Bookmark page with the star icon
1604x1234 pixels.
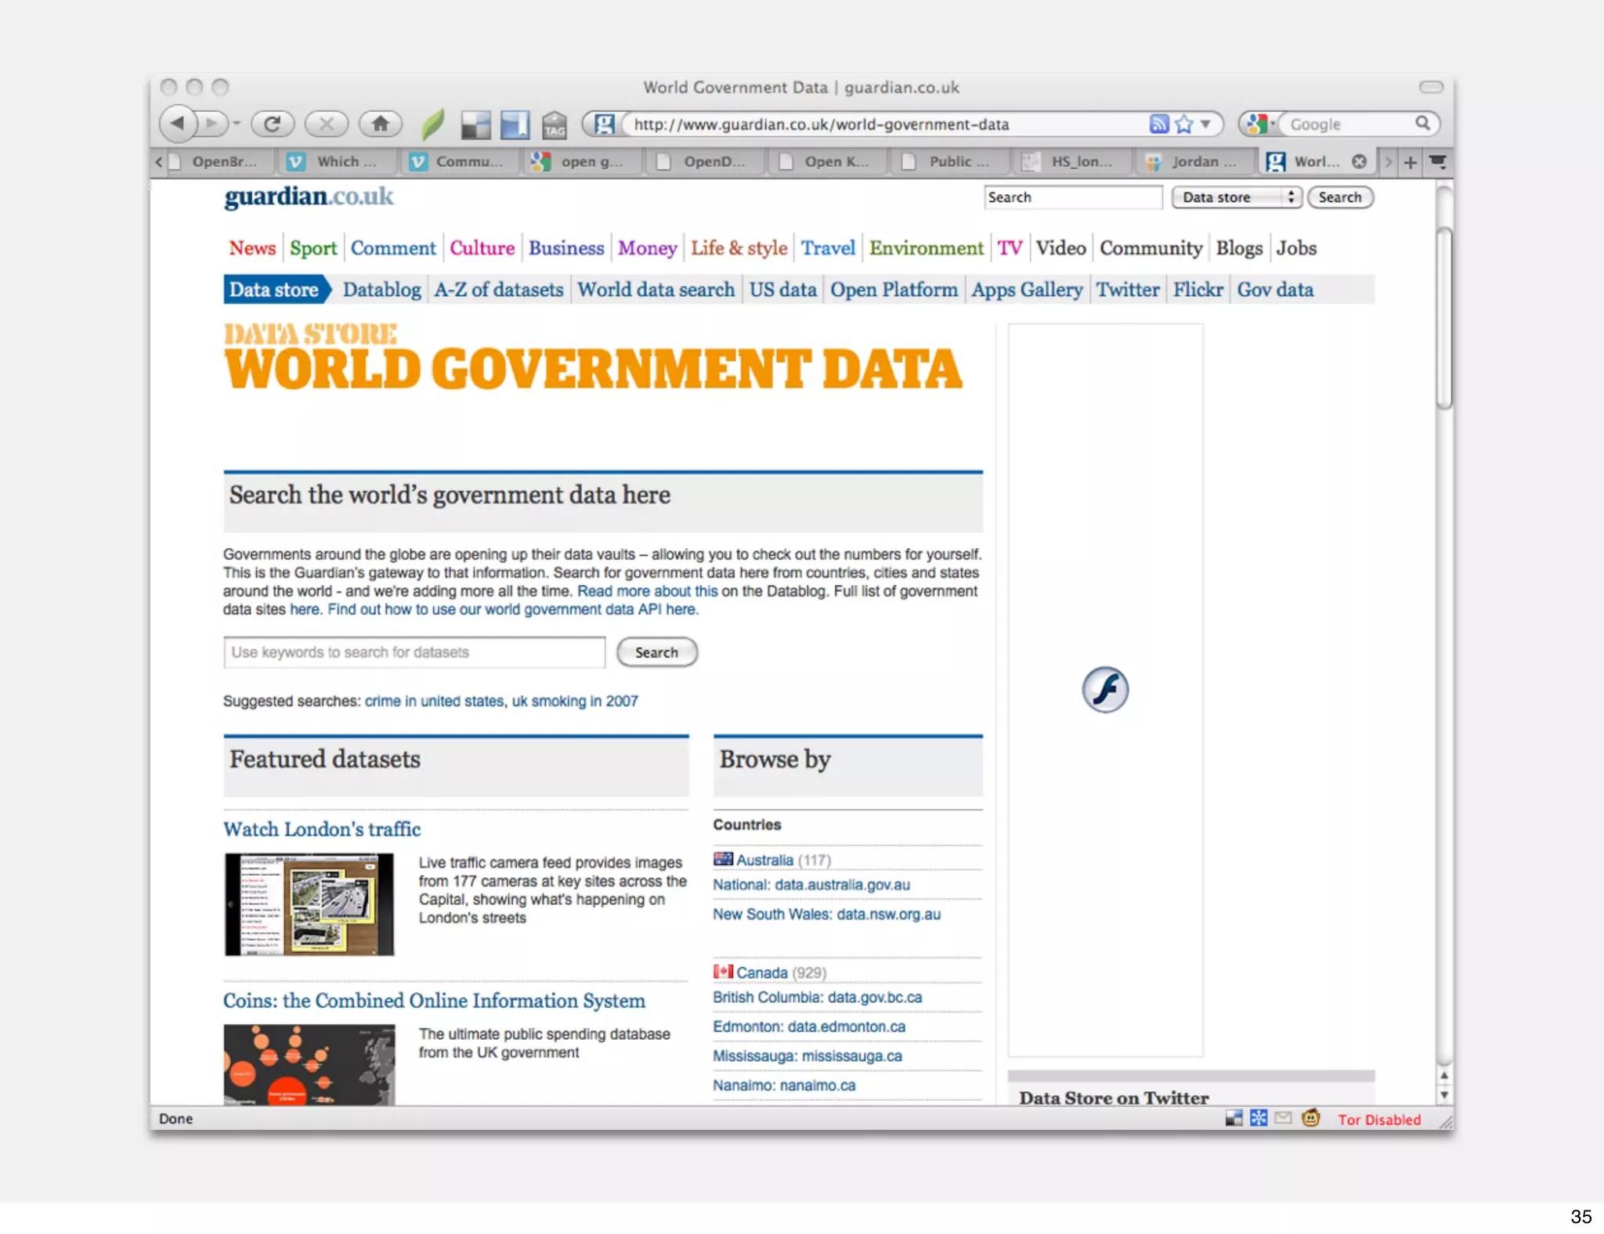tap(1184, 124)
